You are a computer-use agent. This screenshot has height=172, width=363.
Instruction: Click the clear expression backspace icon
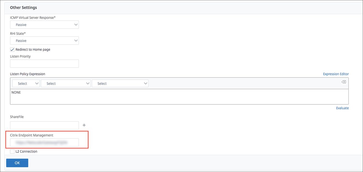click(343, 82)
